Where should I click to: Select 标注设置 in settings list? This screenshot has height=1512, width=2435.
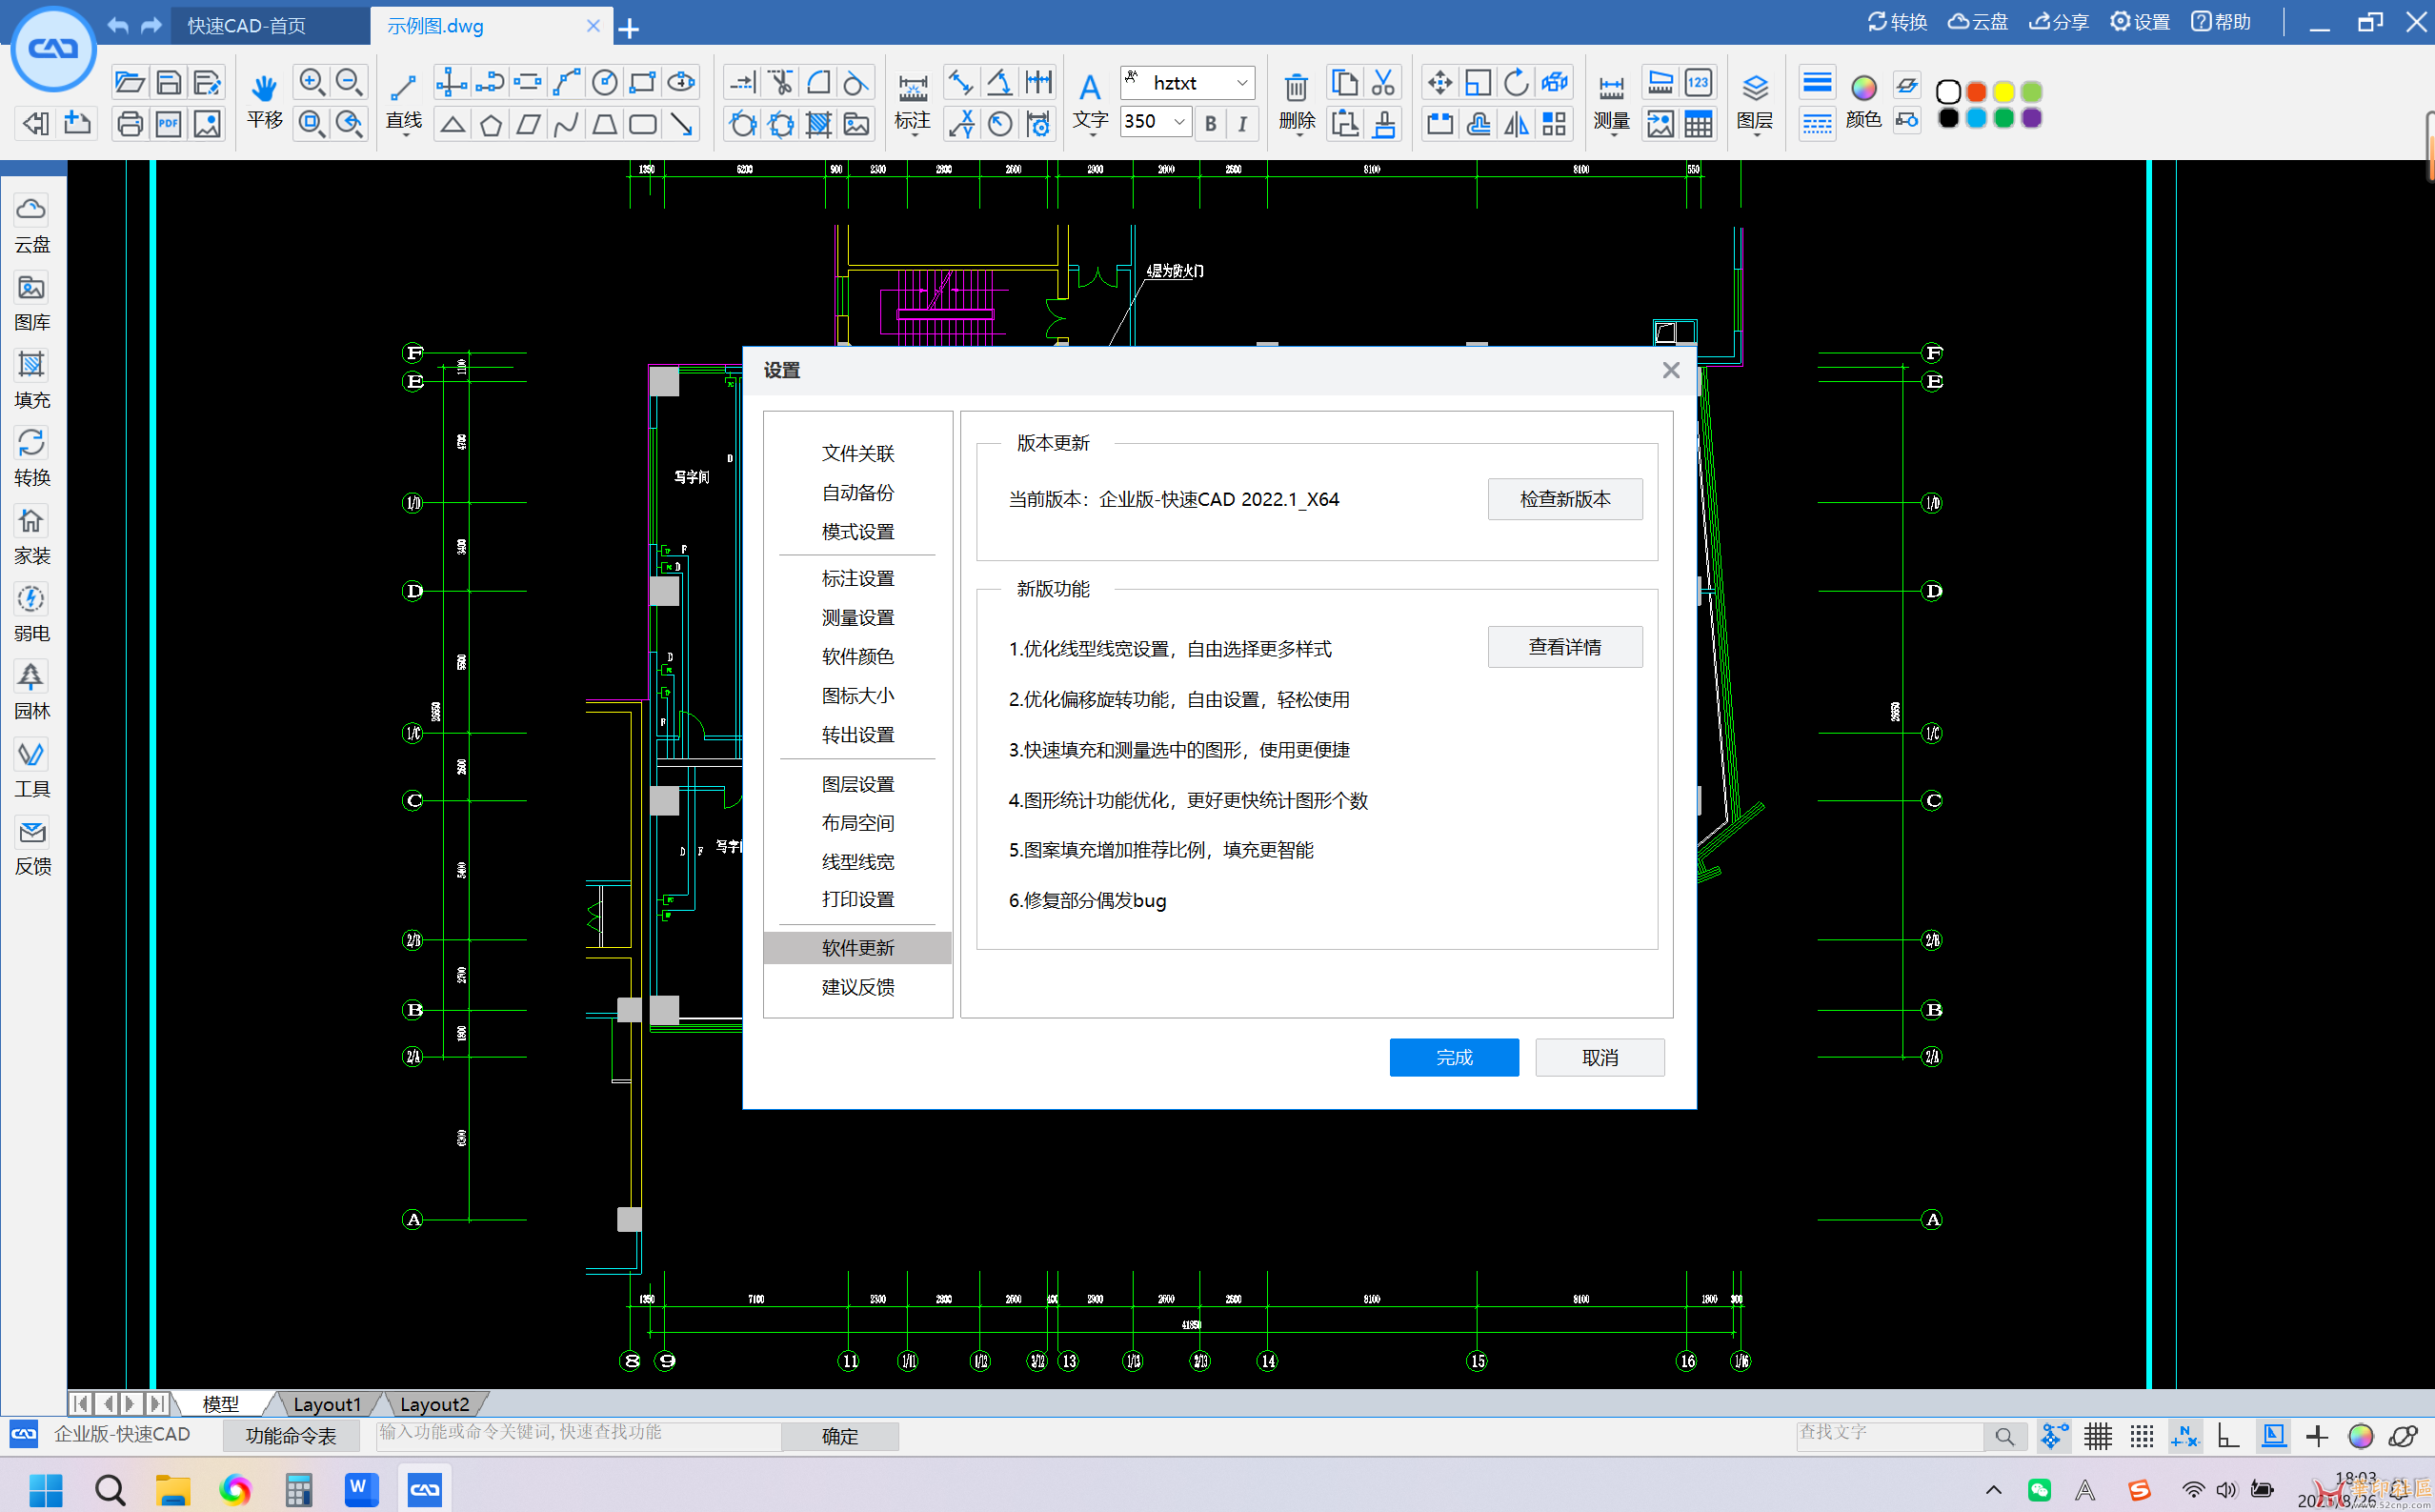[856, 578]
